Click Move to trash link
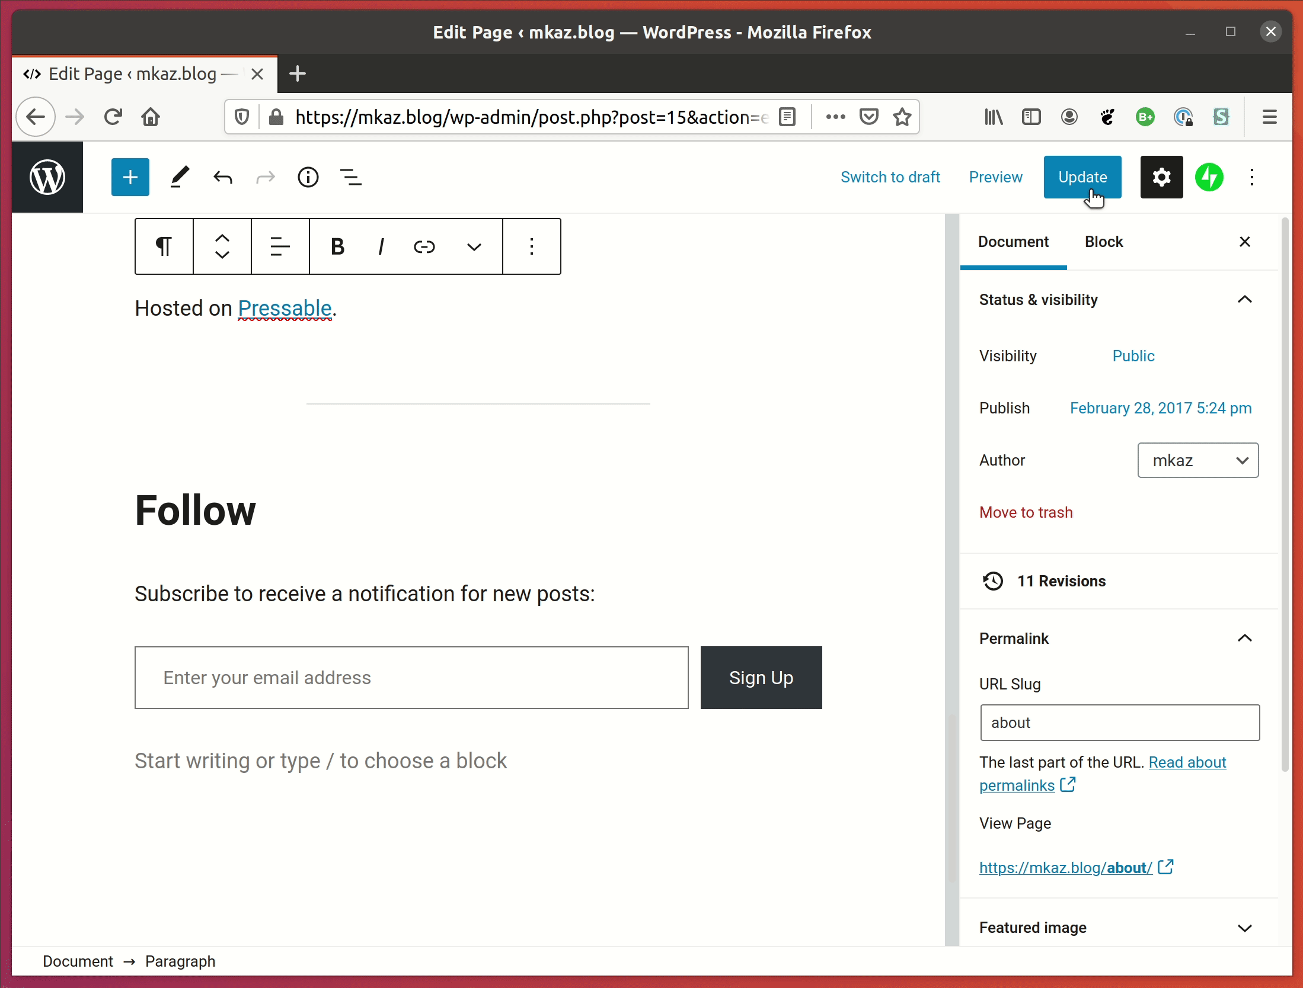 1026,512
